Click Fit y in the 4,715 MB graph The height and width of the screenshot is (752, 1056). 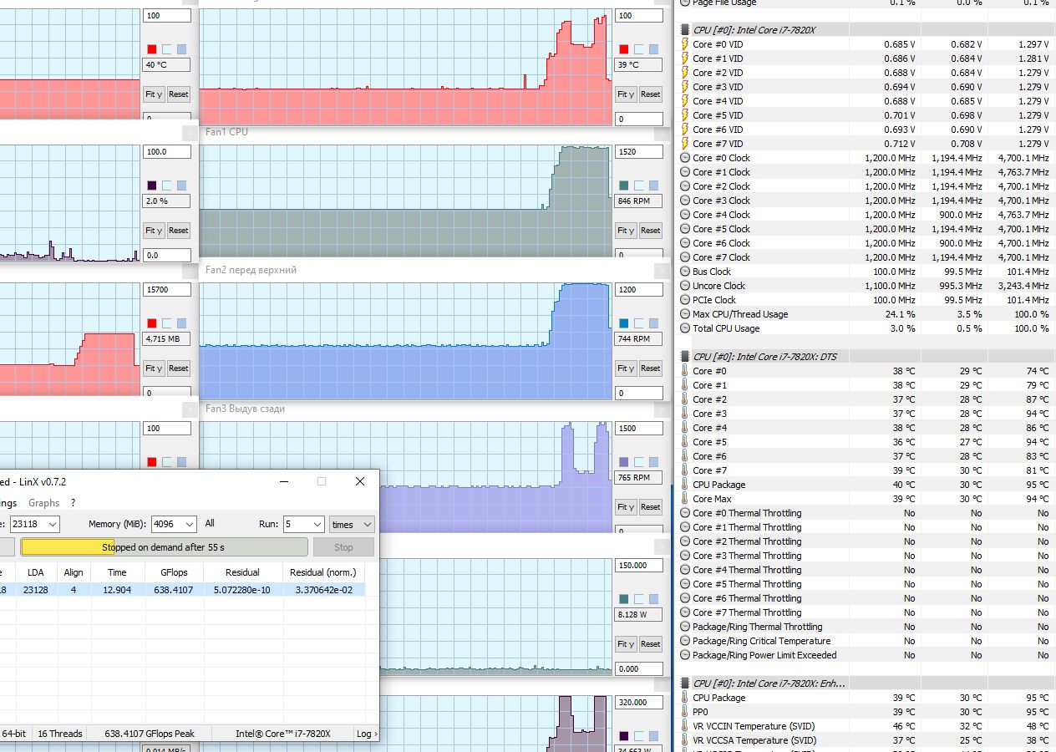154,368
